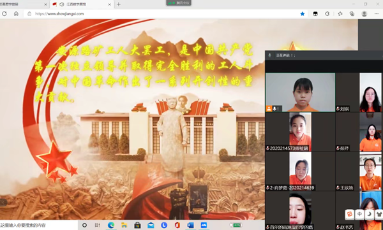383x230 pixels.
Task: Click the blue favorites star in address bar
Action: point(303,14)
